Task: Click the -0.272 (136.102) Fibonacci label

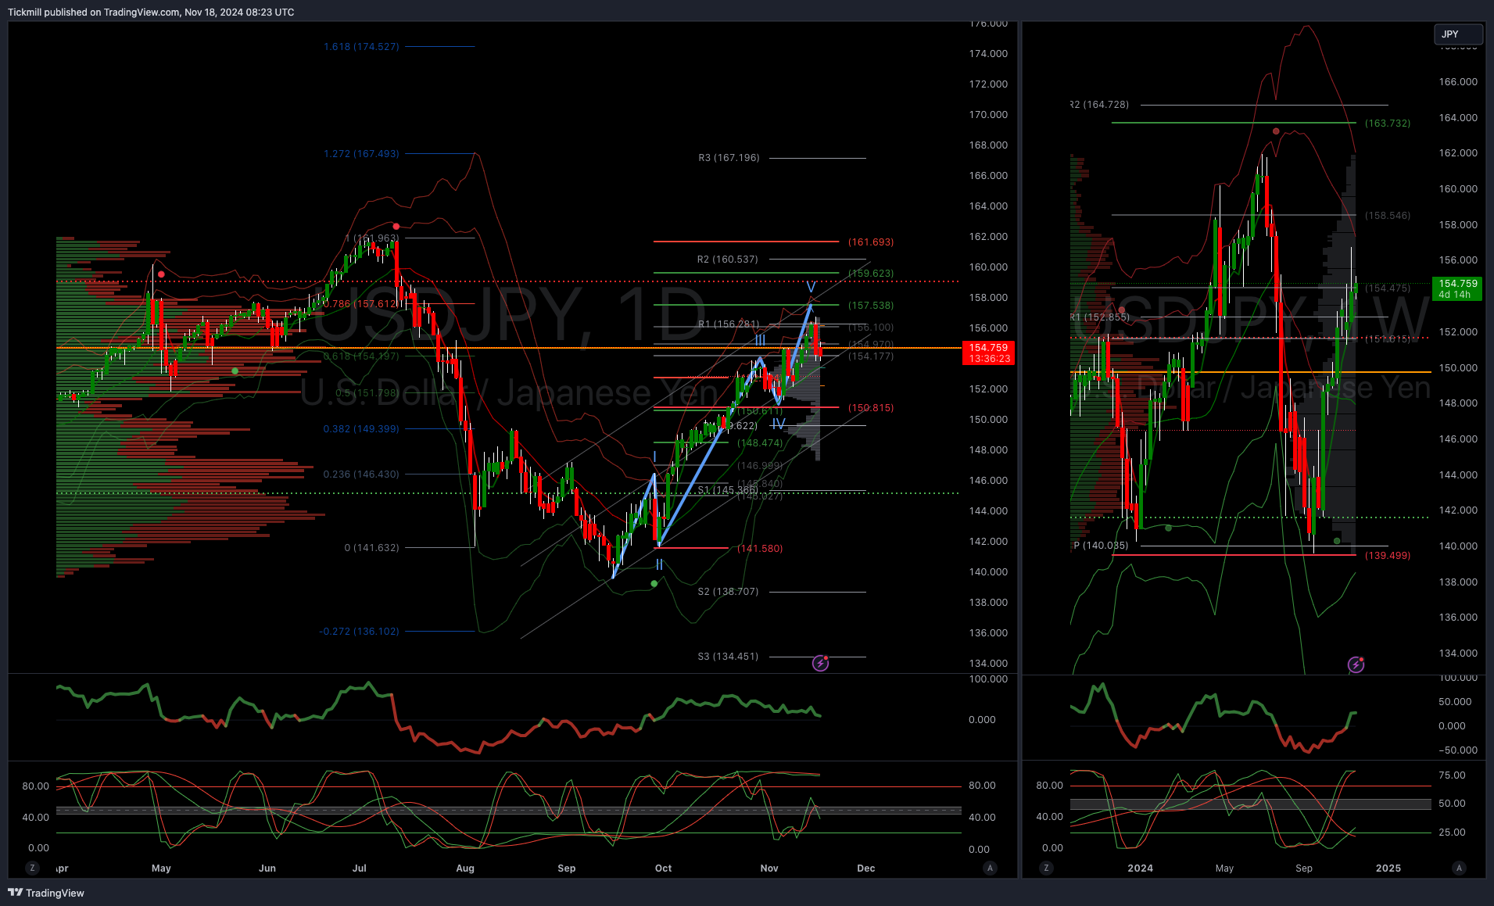Action: click(359, 632)
